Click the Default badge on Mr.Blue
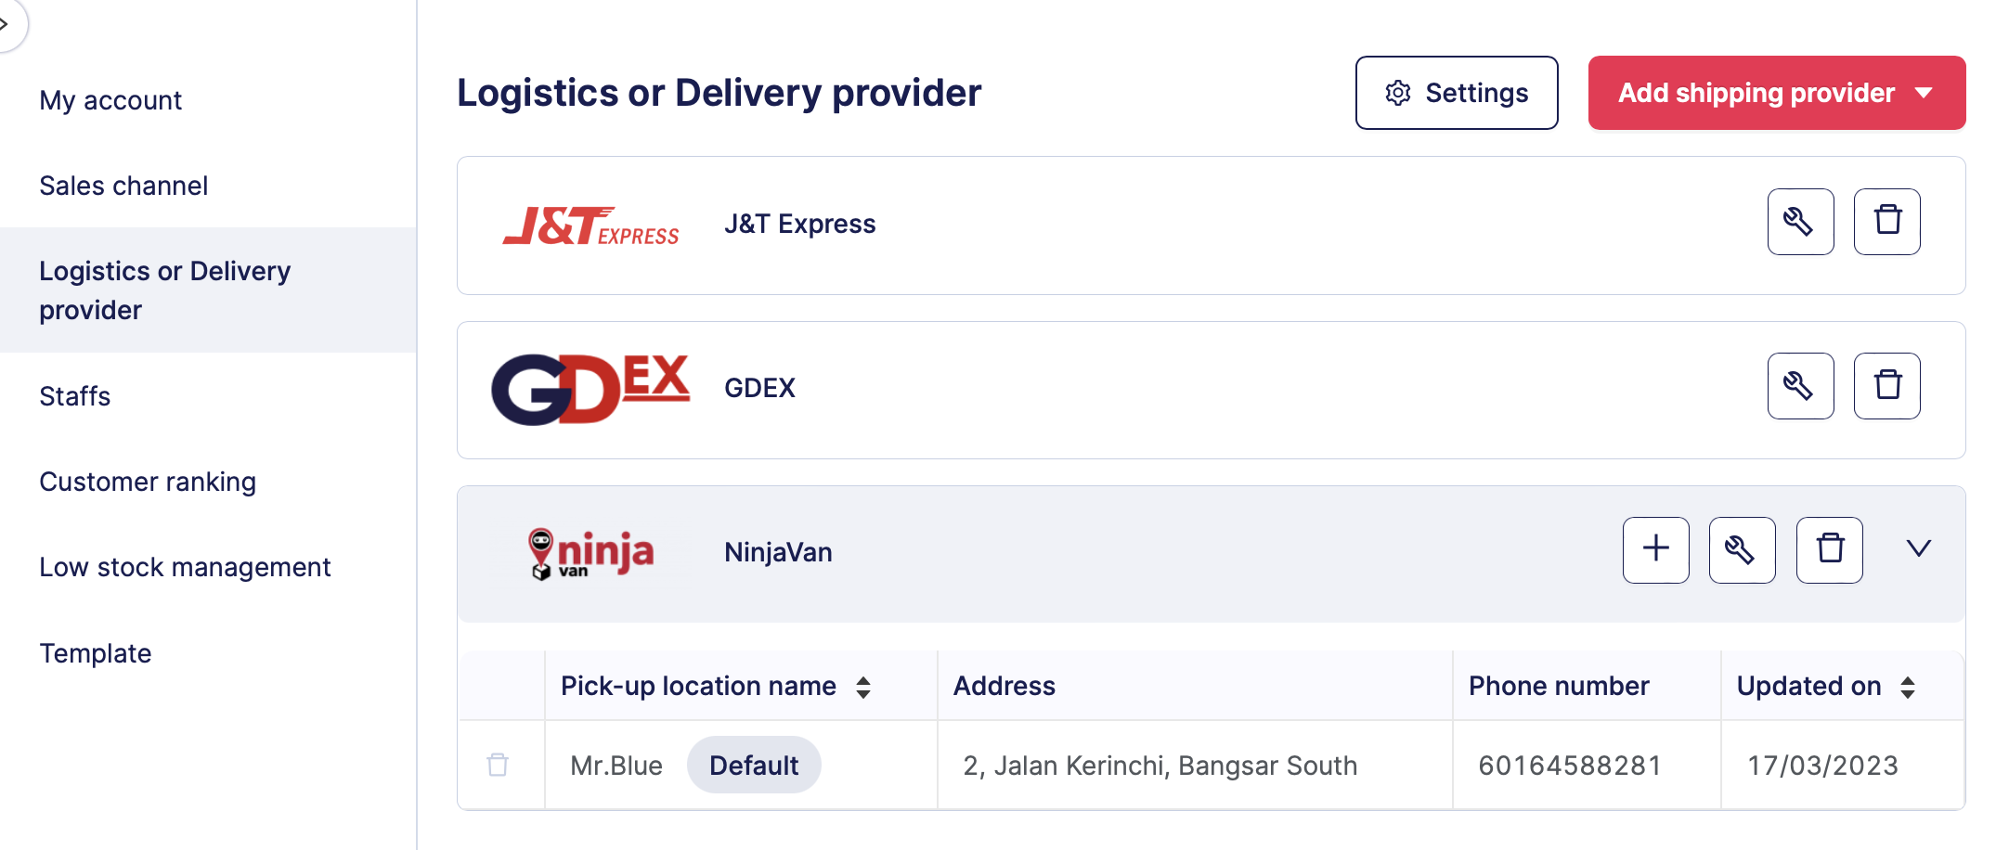 [753, 766]
